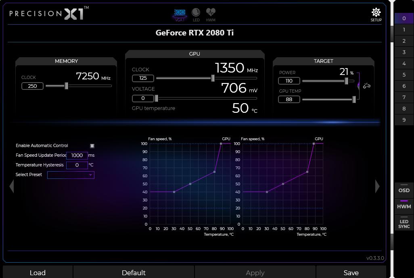Click the GPU clock offset field 125
Viewport: 414px width, 278px height.
pyautogui.click(x=143, y=78)
